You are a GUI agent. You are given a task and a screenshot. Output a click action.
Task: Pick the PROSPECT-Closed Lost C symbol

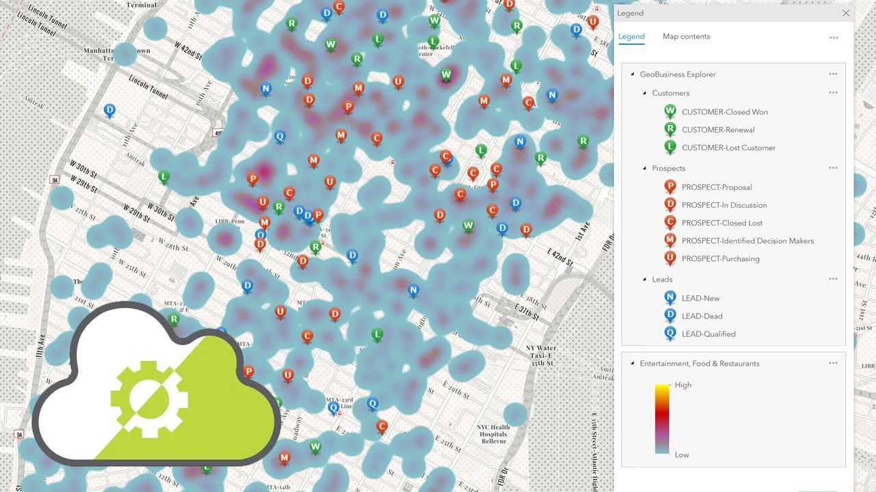(x=670, y=222)
